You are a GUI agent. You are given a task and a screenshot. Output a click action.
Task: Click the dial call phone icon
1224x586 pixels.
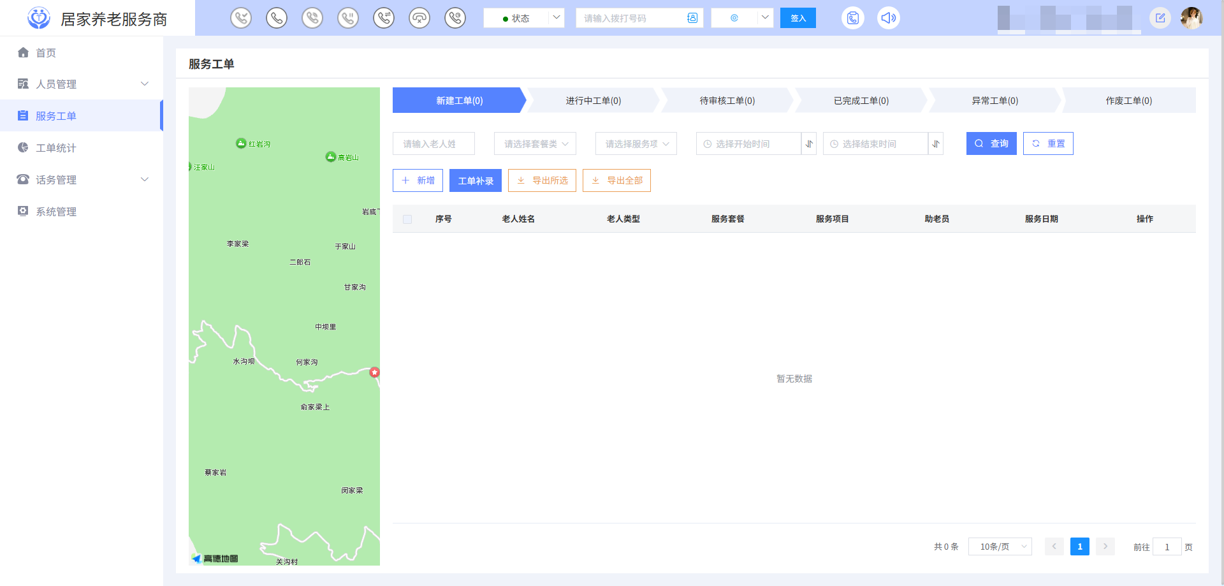point(277,18)
